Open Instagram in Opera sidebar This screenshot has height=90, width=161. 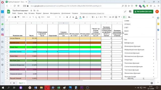coord(3,34)
